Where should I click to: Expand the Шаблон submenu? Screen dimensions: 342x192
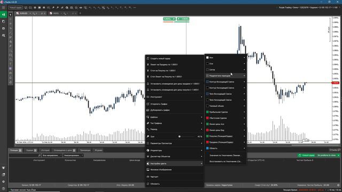coord(175,117)
